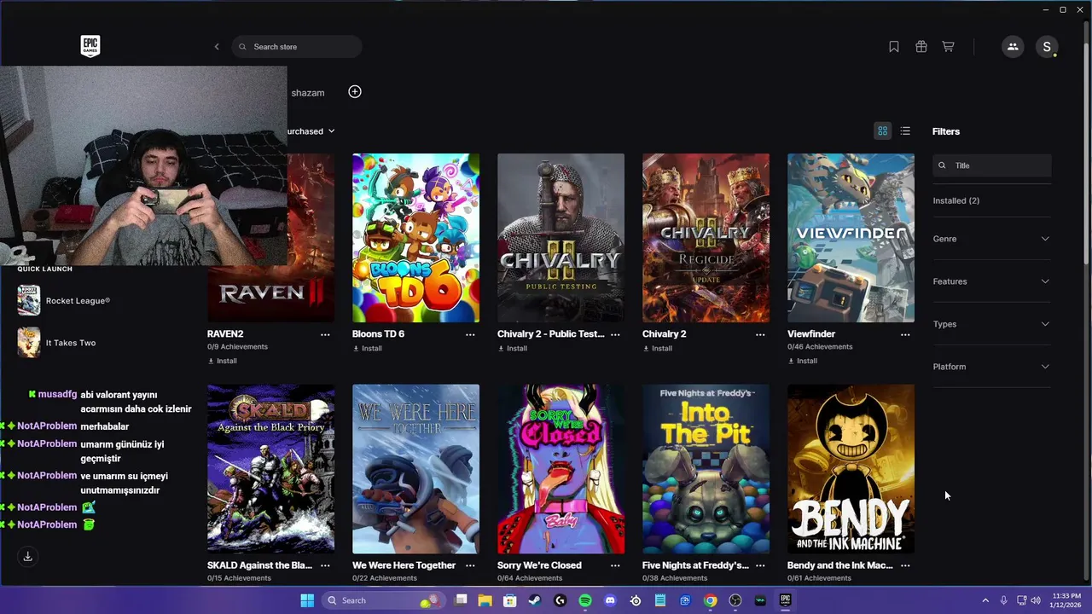Toggle the Installed (2) filter

click(956, 200)
